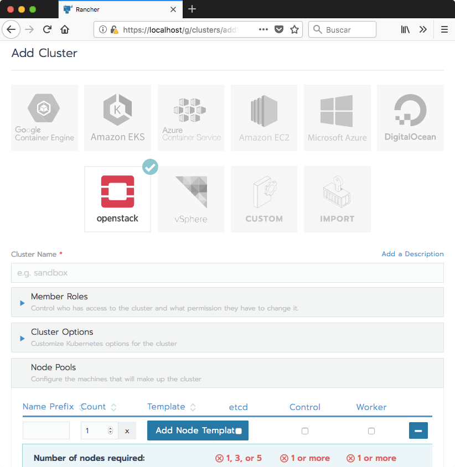Click the x multiplier beside Count
Viewport: 455px width, 467px height.
[127, 431]
